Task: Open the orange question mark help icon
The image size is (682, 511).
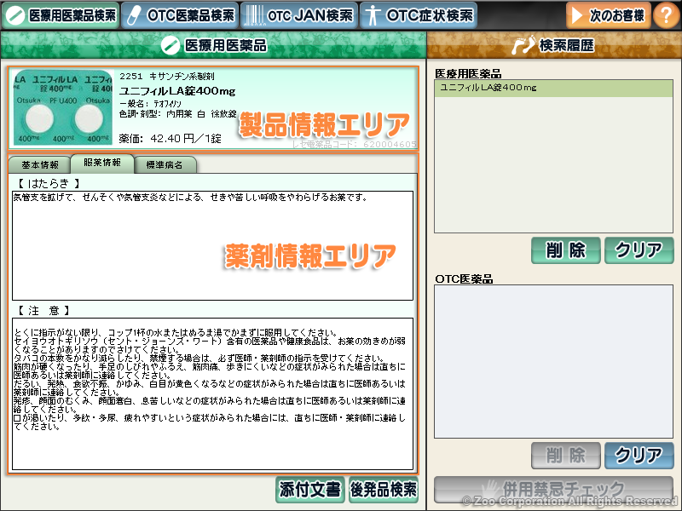Action: pyautogui.click(x=667, y=15)
